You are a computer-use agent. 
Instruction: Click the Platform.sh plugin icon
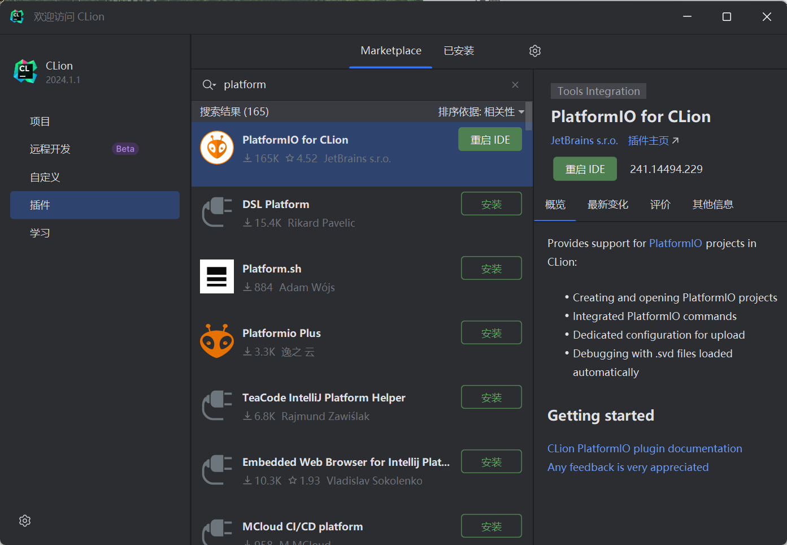click(x=217, y=276)
